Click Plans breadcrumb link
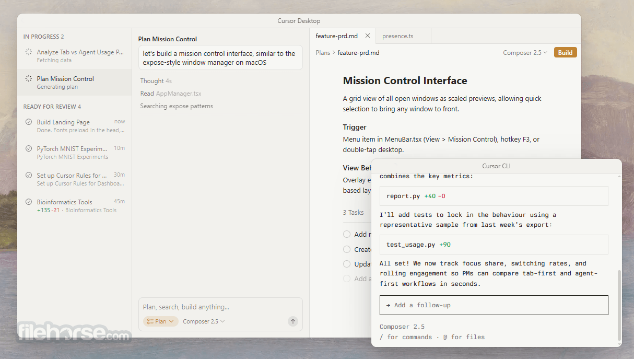Image resolution: width=634 pixels, height=359 pixels. point(323,53)
